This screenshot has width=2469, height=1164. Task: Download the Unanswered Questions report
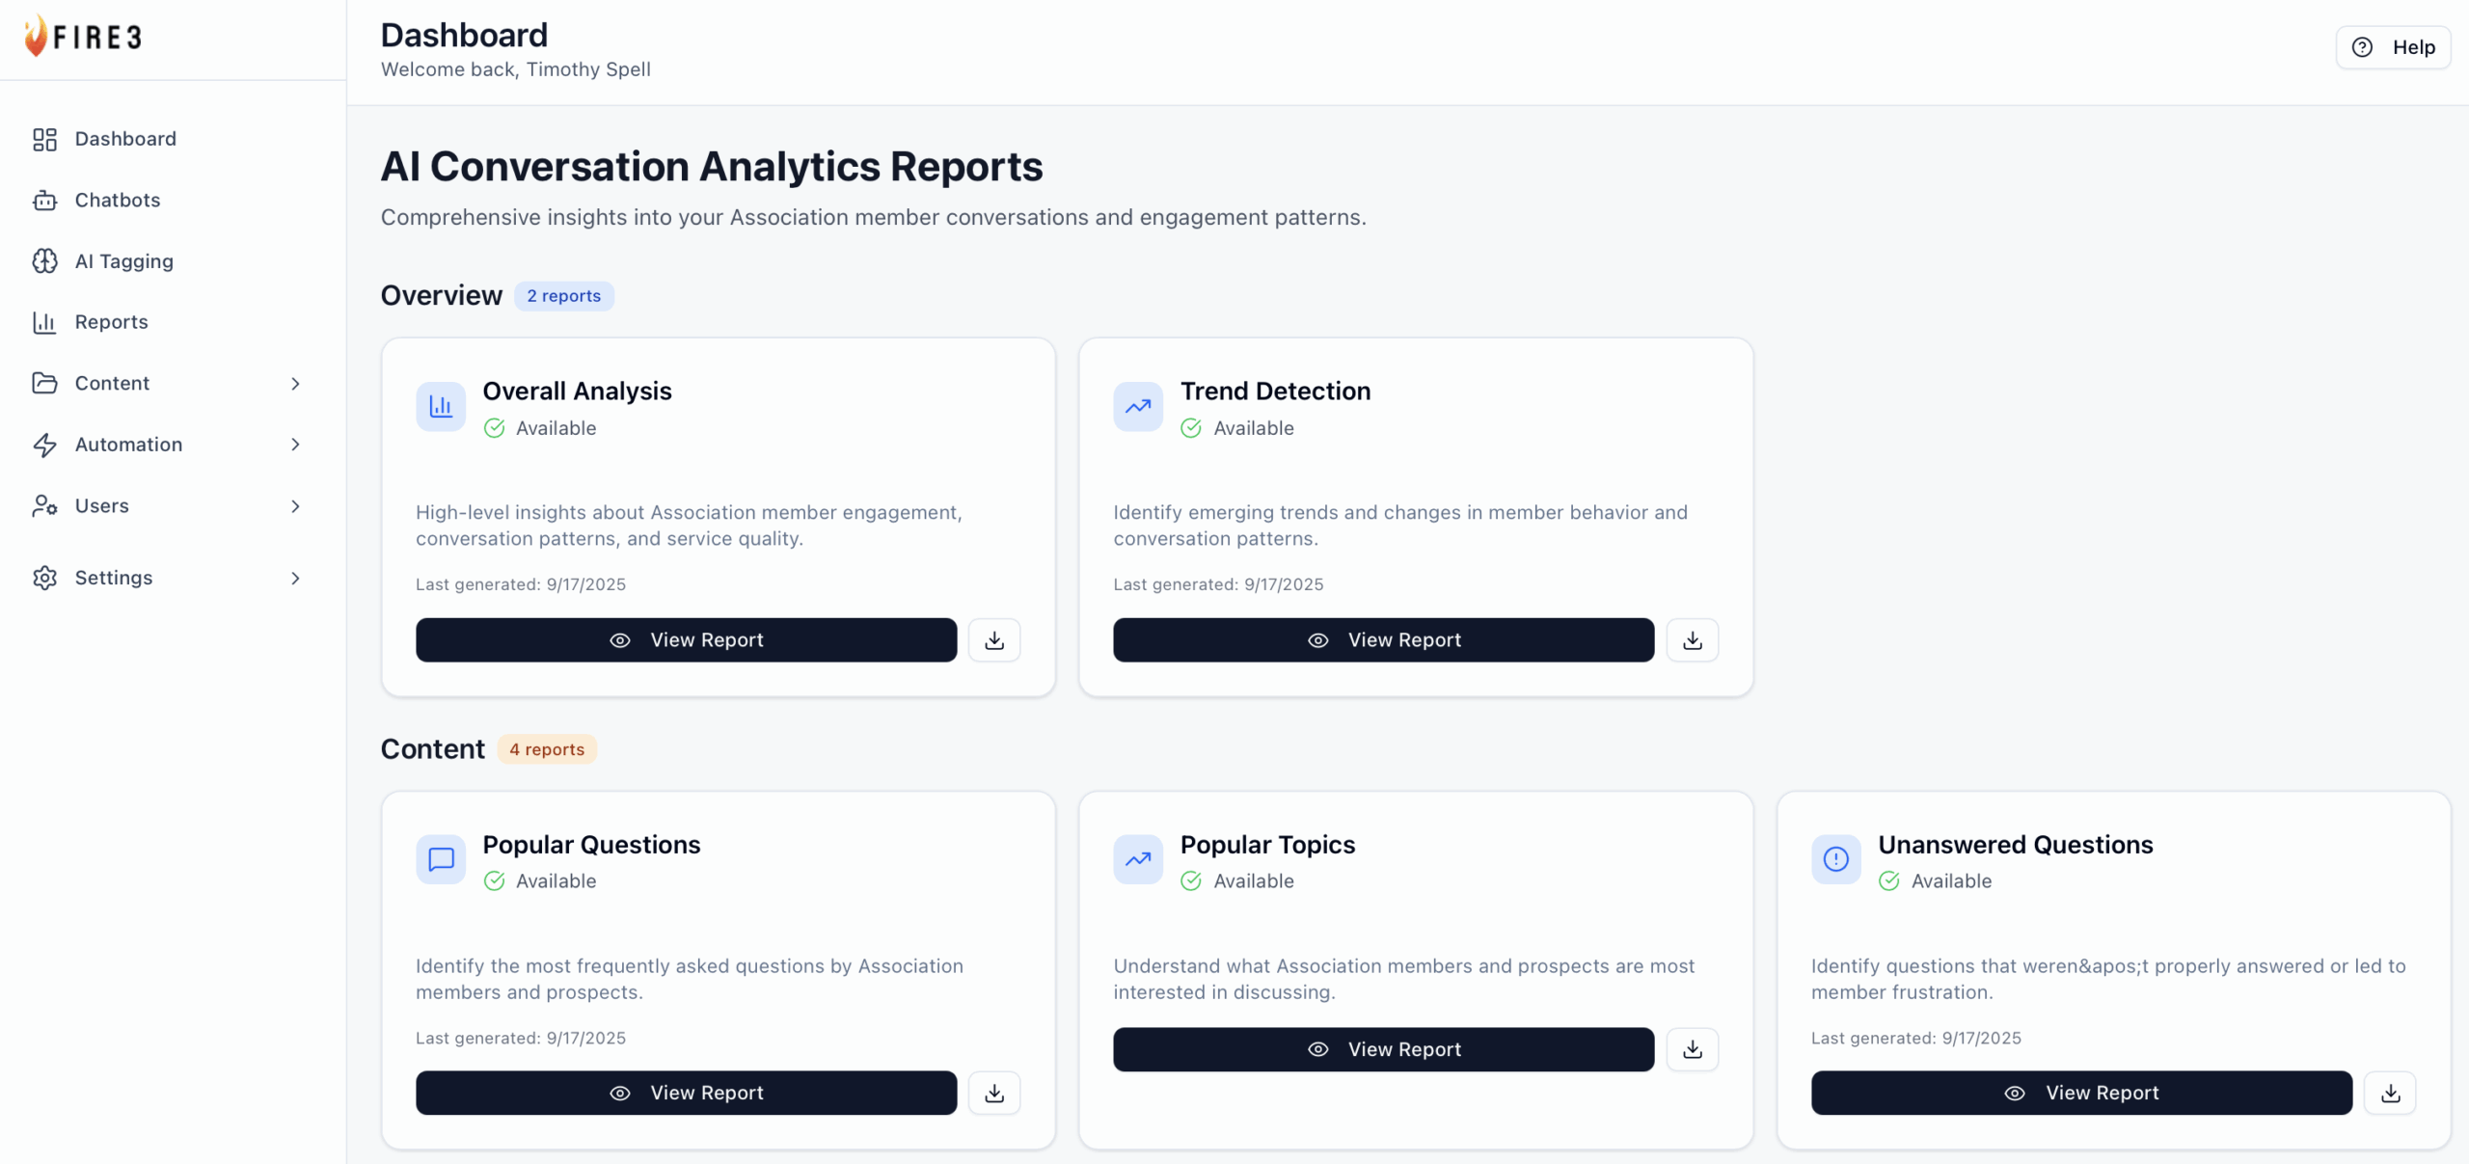[2390, 1093]
